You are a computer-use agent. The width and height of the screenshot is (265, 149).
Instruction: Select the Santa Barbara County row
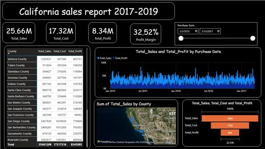click(x=45, y=96)
